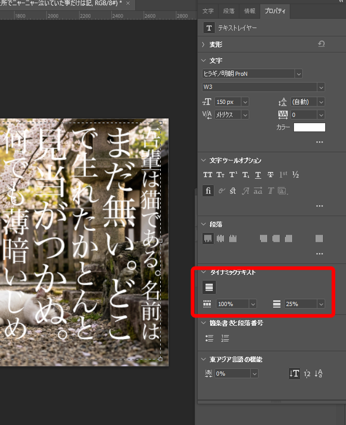Collapse the ダイナミックテキスト section

click(x=203, y=272)
